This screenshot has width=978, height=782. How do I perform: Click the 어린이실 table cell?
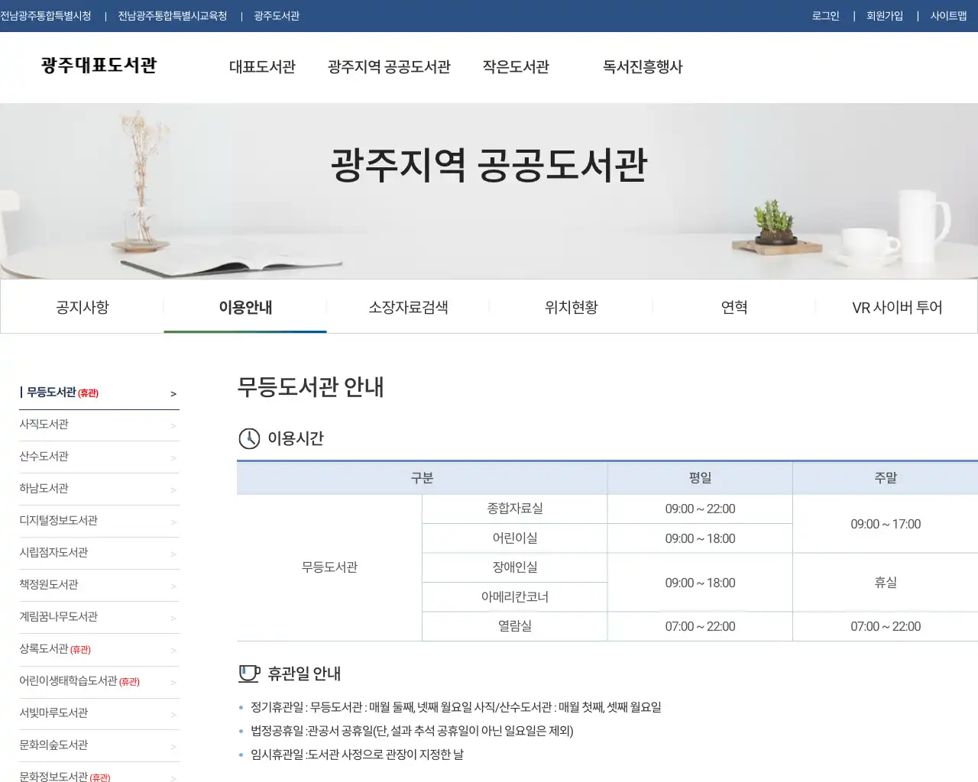(x=515, y=538)
